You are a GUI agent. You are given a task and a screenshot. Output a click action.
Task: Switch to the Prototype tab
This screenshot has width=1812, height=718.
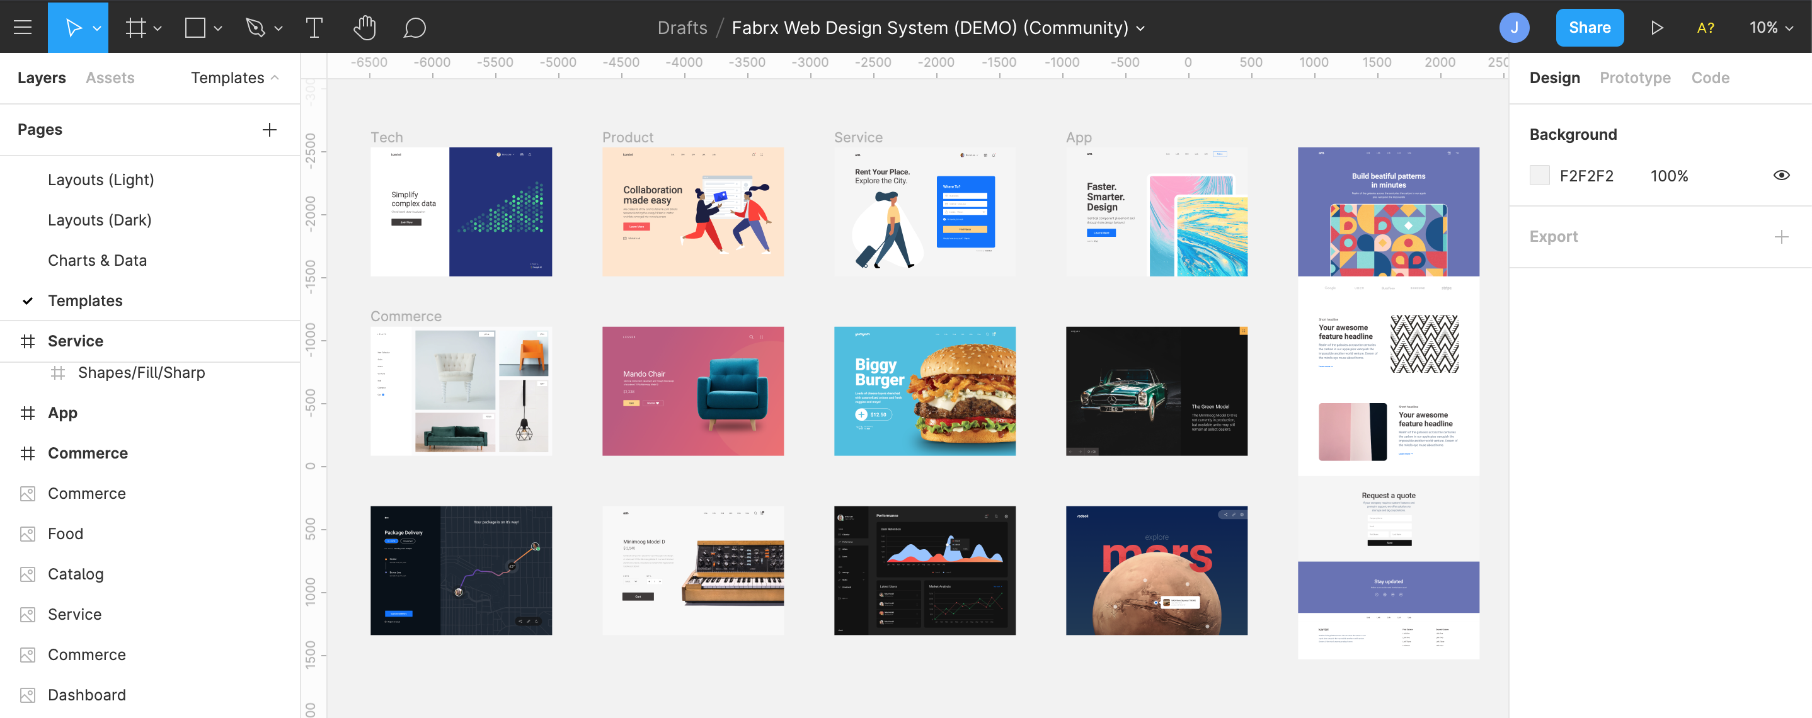coord(1635,77)
